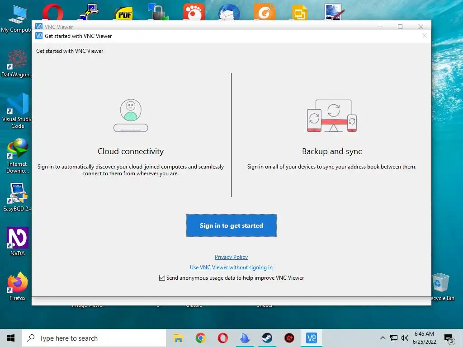The width and height of the screenshot is (463, 347).
Task: Click the VNC Viewer taskbar button
Action: pos(312,338)
